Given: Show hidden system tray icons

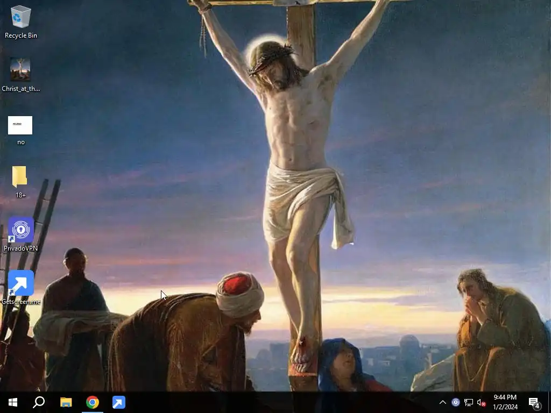Looking at the screenshot, I should click(x=443, y=402).
